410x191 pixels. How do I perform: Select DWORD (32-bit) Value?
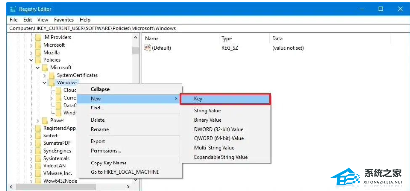225,129
